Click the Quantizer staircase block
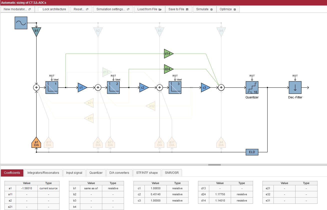 (252, 87)
